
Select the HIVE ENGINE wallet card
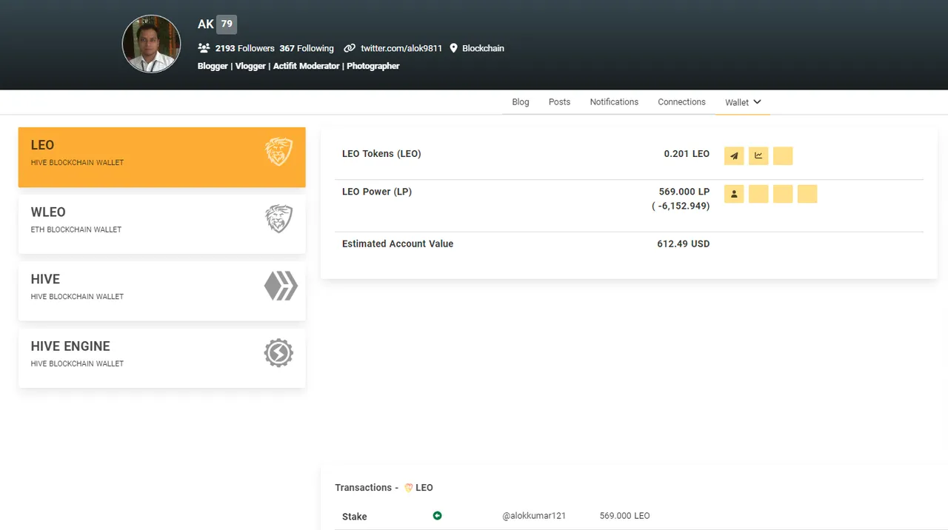pos(162,358)
